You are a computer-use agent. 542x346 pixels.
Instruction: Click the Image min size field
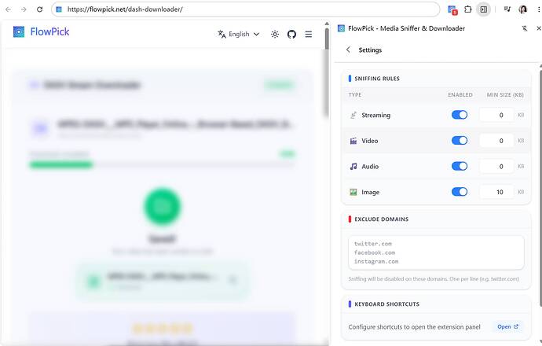tap(496, 192)
